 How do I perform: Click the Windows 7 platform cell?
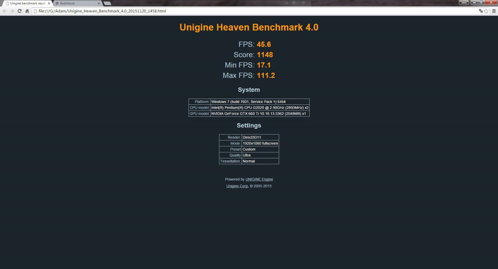click(x=260, y=102)
